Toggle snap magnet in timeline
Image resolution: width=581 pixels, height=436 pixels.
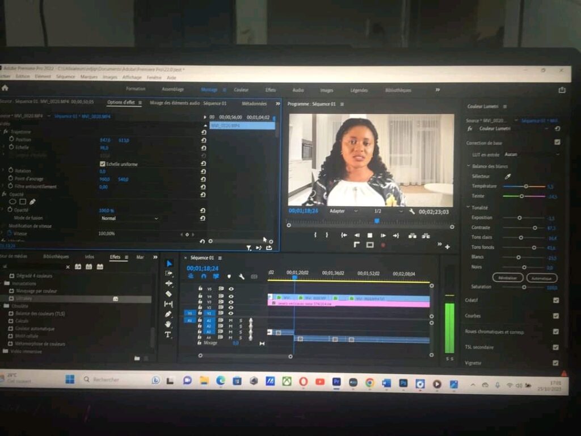coord(204,276)
